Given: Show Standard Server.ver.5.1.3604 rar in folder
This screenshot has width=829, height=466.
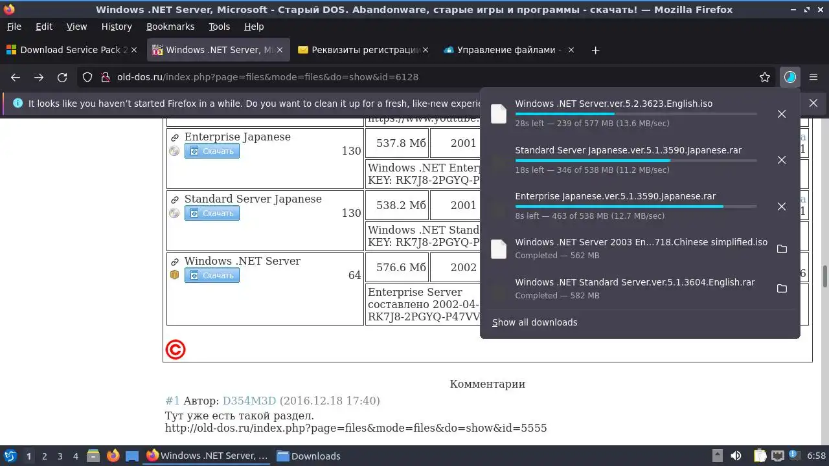Looking at the screenshot, I should 782,289.
